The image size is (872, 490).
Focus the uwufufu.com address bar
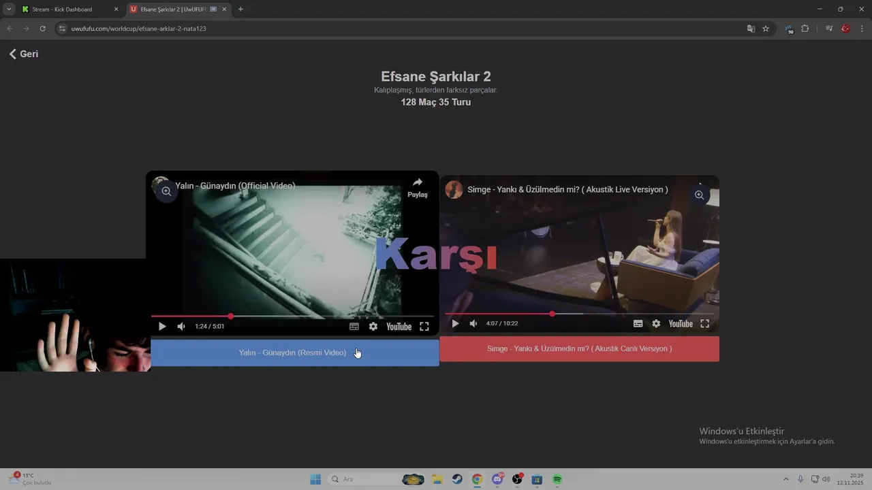click(402, 29)
